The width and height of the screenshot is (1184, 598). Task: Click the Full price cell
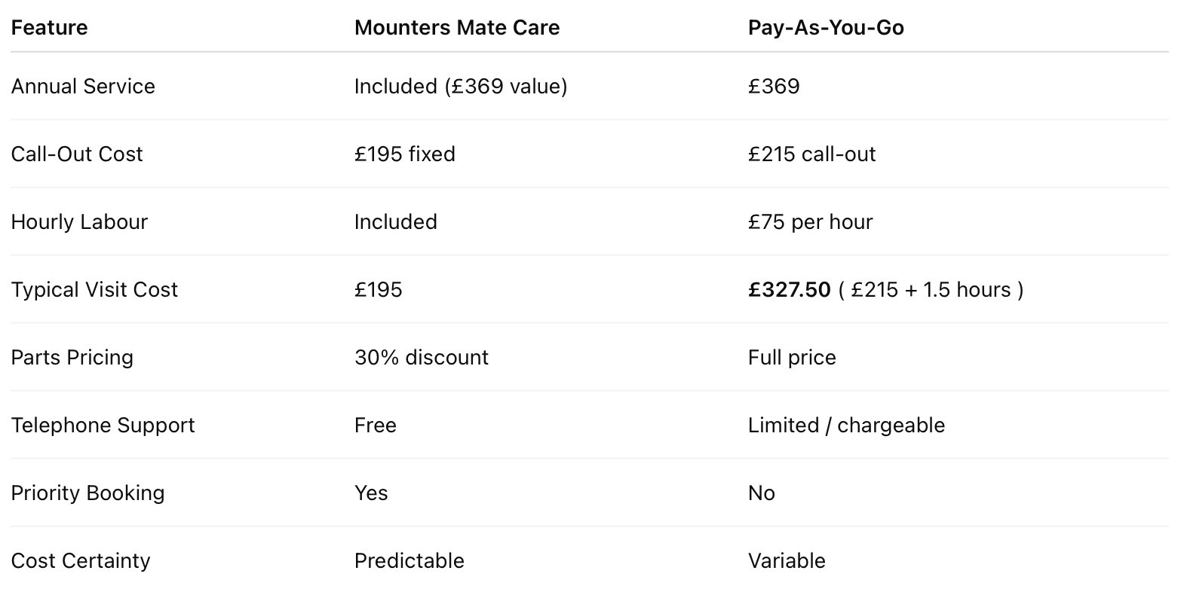(792, 358)
